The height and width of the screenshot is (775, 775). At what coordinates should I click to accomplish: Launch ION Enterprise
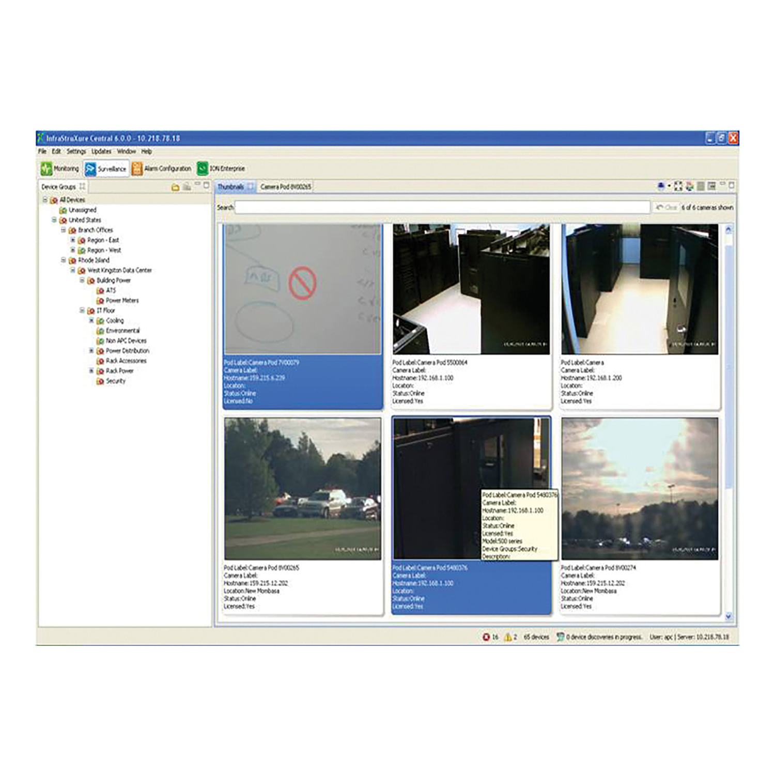[x=221, y=168]
